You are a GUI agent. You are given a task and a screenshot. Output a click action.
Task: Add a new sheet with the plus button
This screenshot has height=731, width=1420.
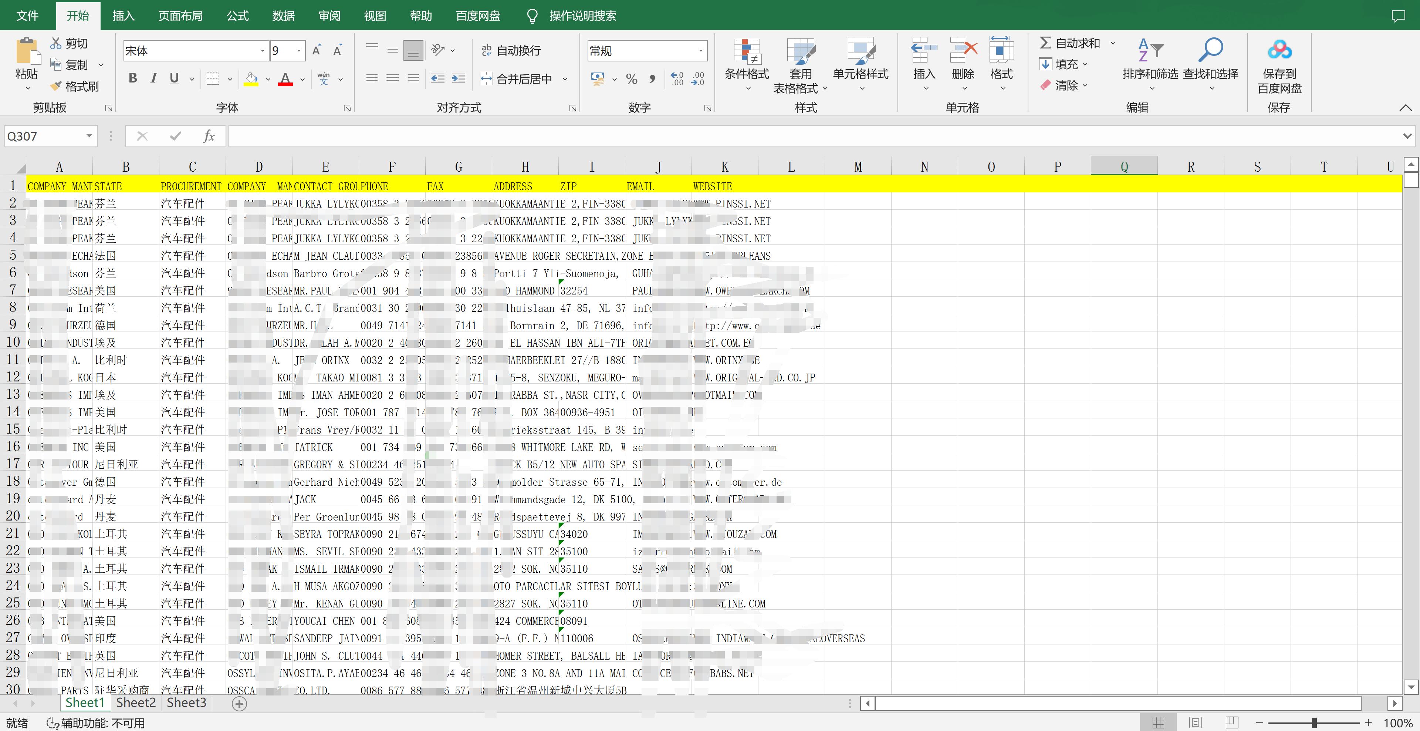(x=239, y=703)
